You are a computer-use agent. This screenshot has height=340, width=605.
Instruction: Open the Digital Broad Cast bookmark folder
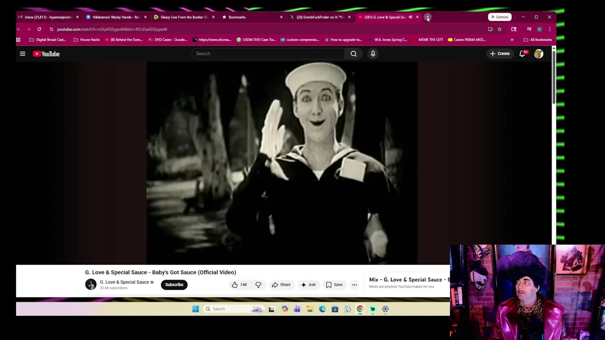click(x=47, y=40)
